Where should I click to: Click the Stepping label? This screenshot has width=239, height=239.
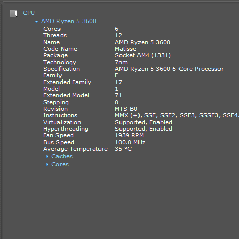coord(56,102)
